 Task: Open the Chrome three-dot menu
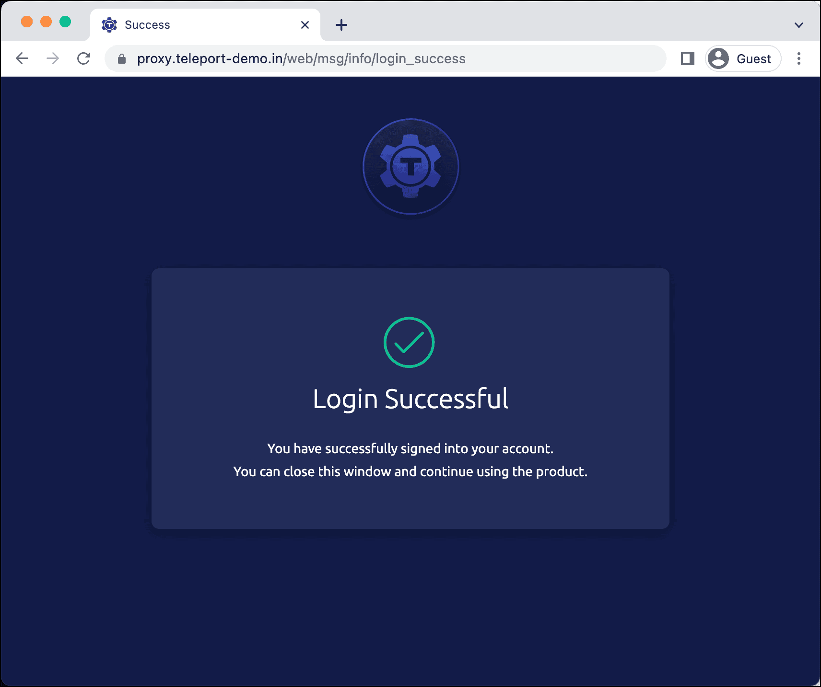tap(799, 58)
